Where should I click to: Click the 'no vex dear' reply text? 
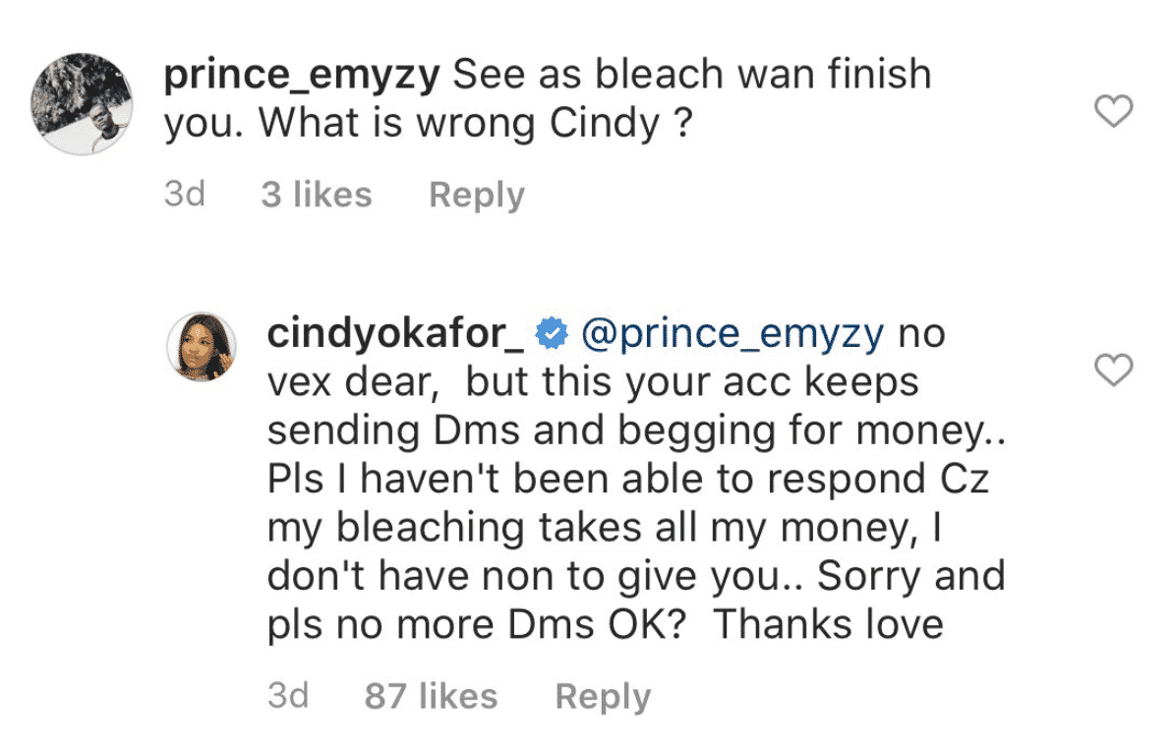[354, 382]
